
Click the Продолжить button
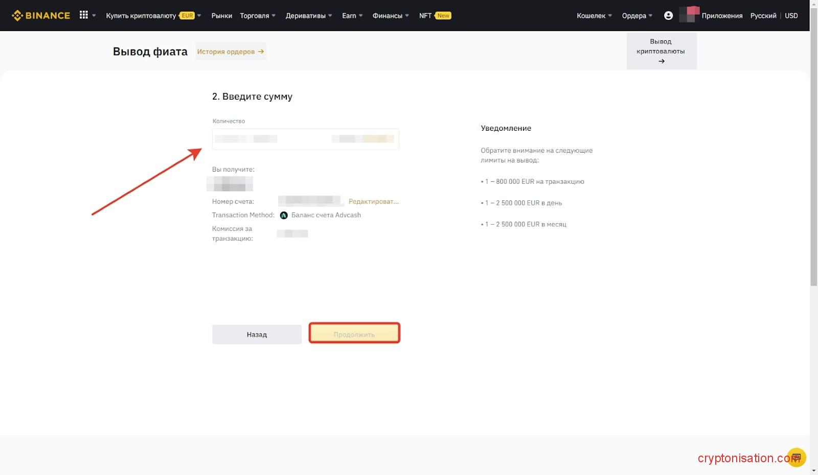click(354, 333)
